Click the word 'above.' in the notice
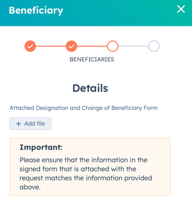The width and height of the screenshot is (192, 206). click(x=30, y=187)
